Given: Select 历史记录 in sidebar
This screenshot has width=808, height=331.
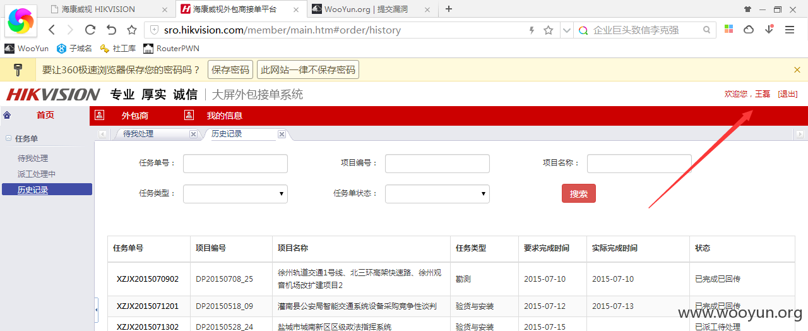Looking at the screenshot, I should [x=47, y=190].
